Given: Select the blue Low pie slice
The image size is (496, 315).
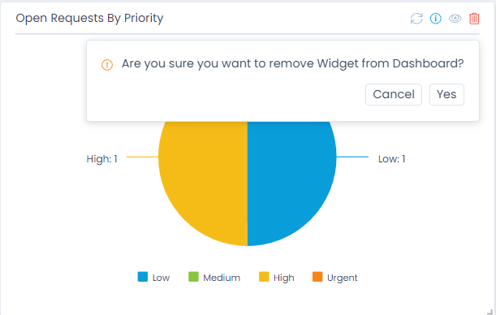Looking at the screenshot, I should pyautogui.click(x=288, y=180).
